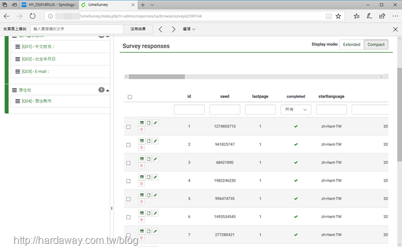Click the horizontal table scrollbar thumb
Viewport: 402px width, 247px height.
[x=156, y=77]
